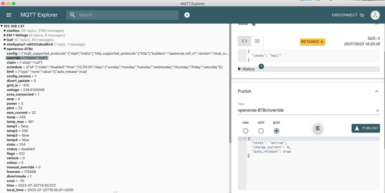Select the amp = 0 row
Viewport: 385px width, 193px height.
[x=13, y=99]
